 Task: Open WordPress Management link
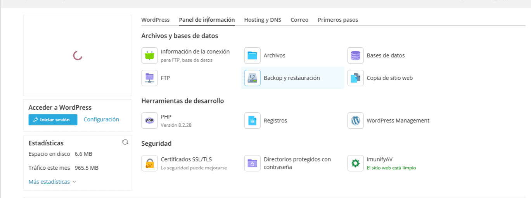(x=398, y=121)
